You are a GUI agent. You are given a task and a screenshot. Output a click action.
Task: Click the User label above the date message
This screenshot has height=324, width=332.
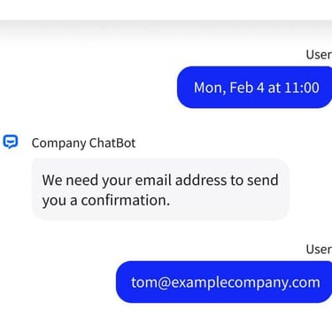point(319,55)
